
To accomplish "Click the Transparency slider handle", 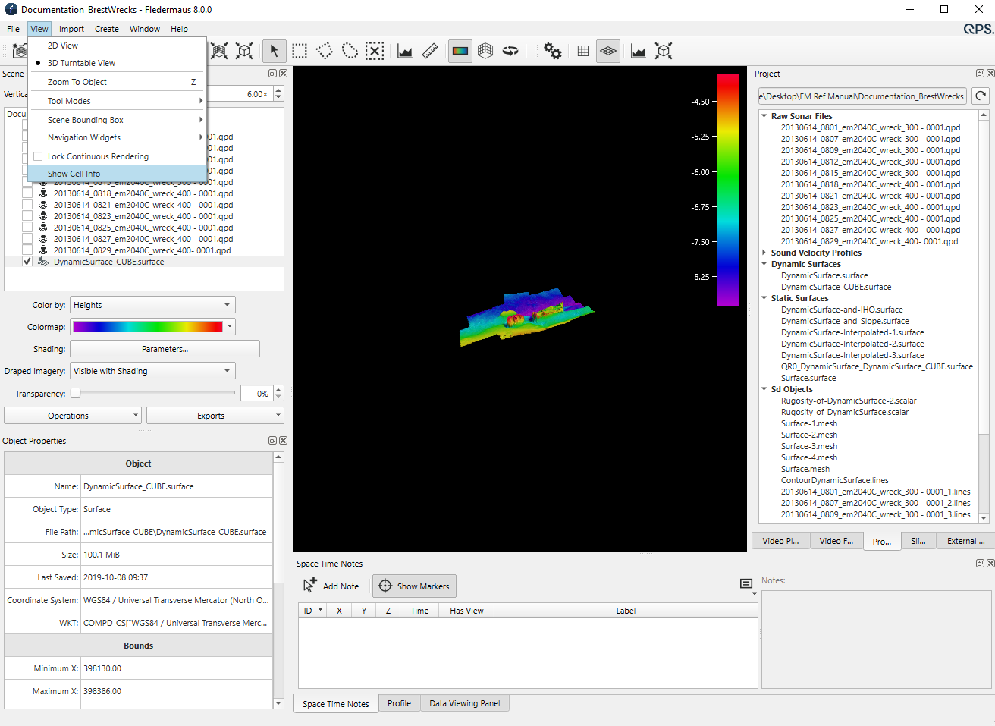I will pos(76,393).
